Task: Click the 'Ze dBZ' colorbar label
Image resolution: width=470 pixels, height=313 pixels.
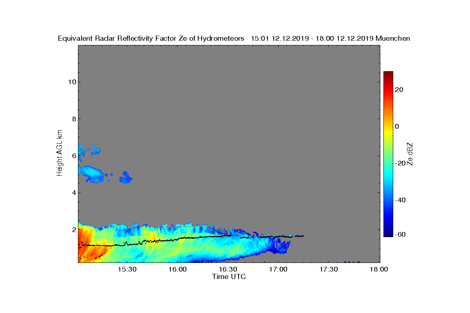Action: pyautogui.click(x=410, y=154)
